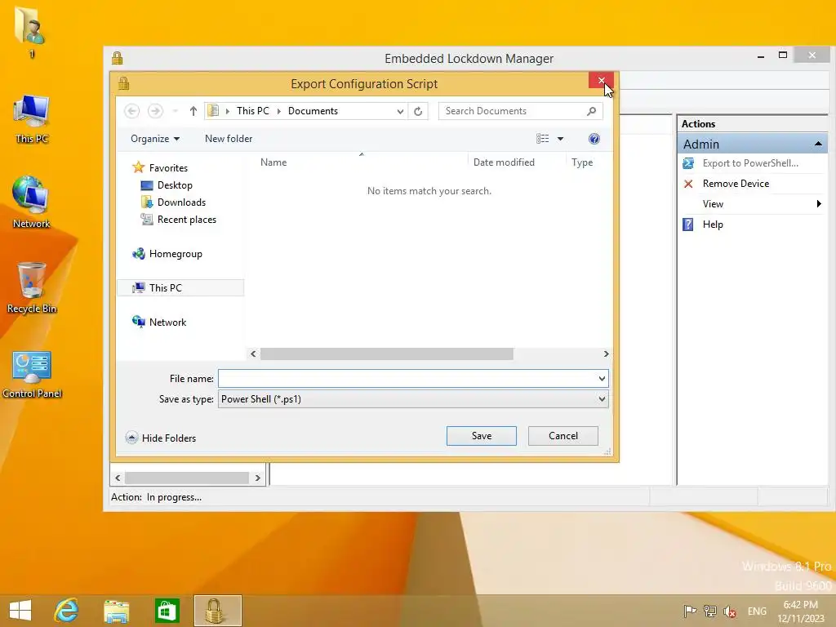Click Lockdown Manager left pane scroll left arrow

118,478
